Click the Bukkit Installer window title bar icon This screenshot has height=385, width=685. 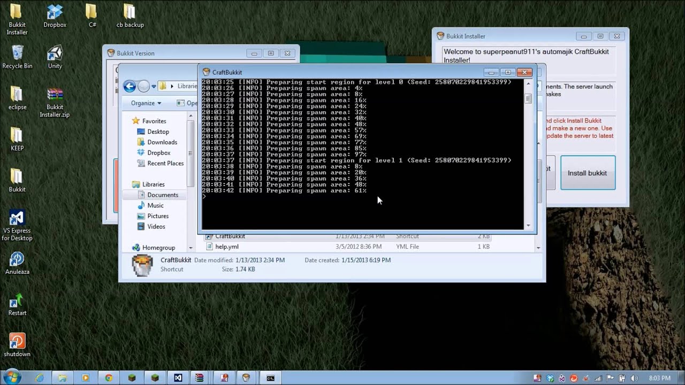coord(440,36)
